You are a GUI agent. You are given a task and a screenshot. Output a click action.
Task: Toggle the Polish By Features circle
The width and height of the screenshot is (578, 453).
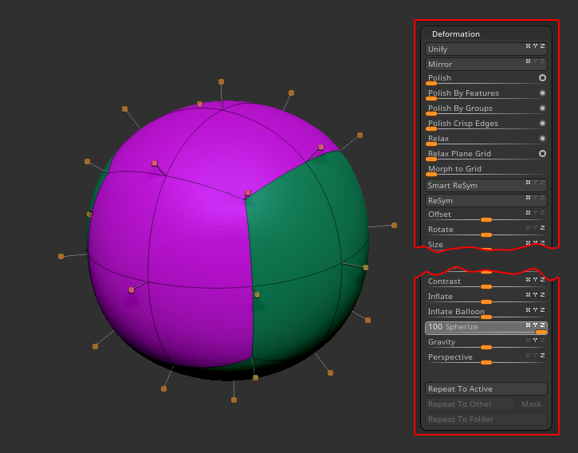[x=542, y=93]
